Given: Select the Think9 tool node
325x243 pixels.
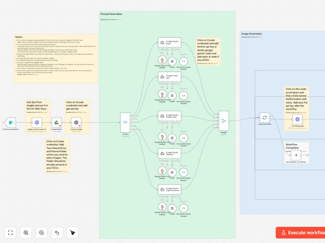Looking at the screenshot, I should pos(172,208).
